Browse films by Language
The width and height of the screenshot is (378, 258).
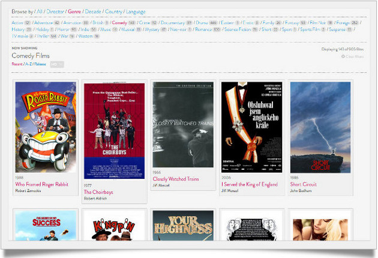[136, 11]
